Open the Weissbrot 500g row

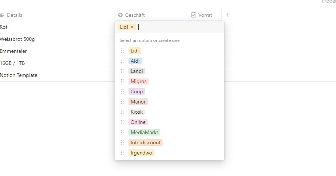18,39
